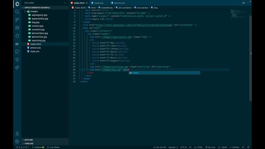Image resolution: width=265 pixels, height=149 pixels.
Task: Open Manage gear icon in activity bar
Action: (x=17, y=141)
